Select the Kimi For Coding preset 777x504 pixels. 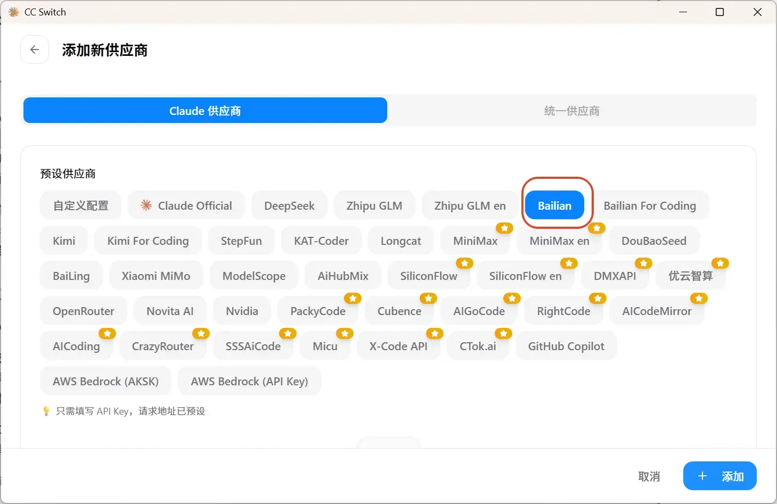pyautogui.click(x=148, y=241)
